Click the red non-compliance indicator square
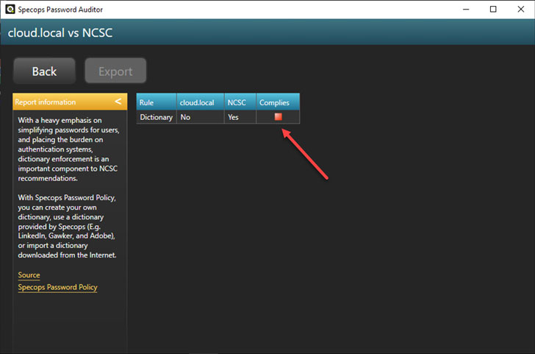This screenshot has height=354, width=535. click(x=278, y=117)
